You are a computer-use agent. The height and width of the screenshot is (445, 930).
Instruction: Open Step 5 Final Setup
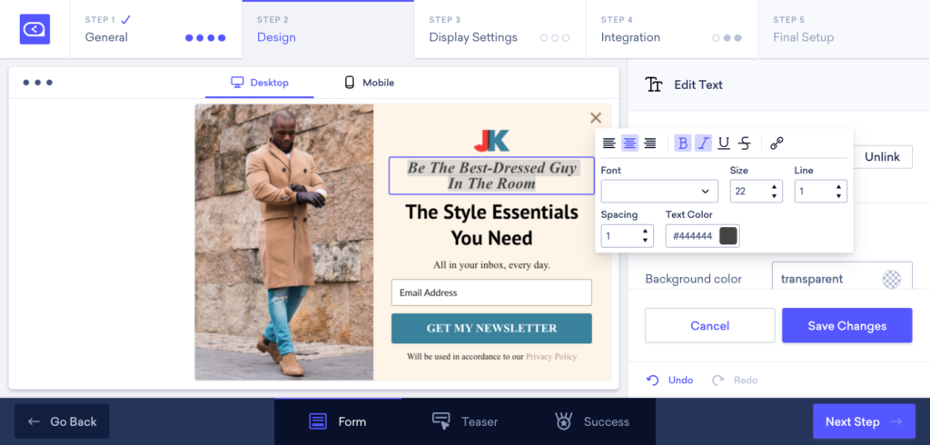[x=844, y=29]
